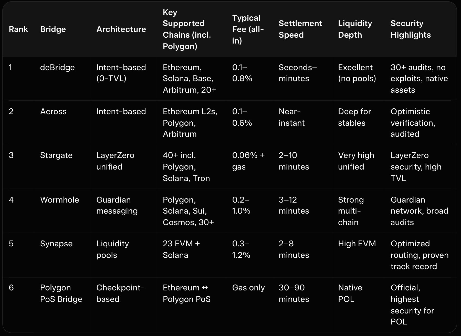The image size is (461, 336).
Task: Select the Stargate bridge name cell
Action: pos(56,155)
